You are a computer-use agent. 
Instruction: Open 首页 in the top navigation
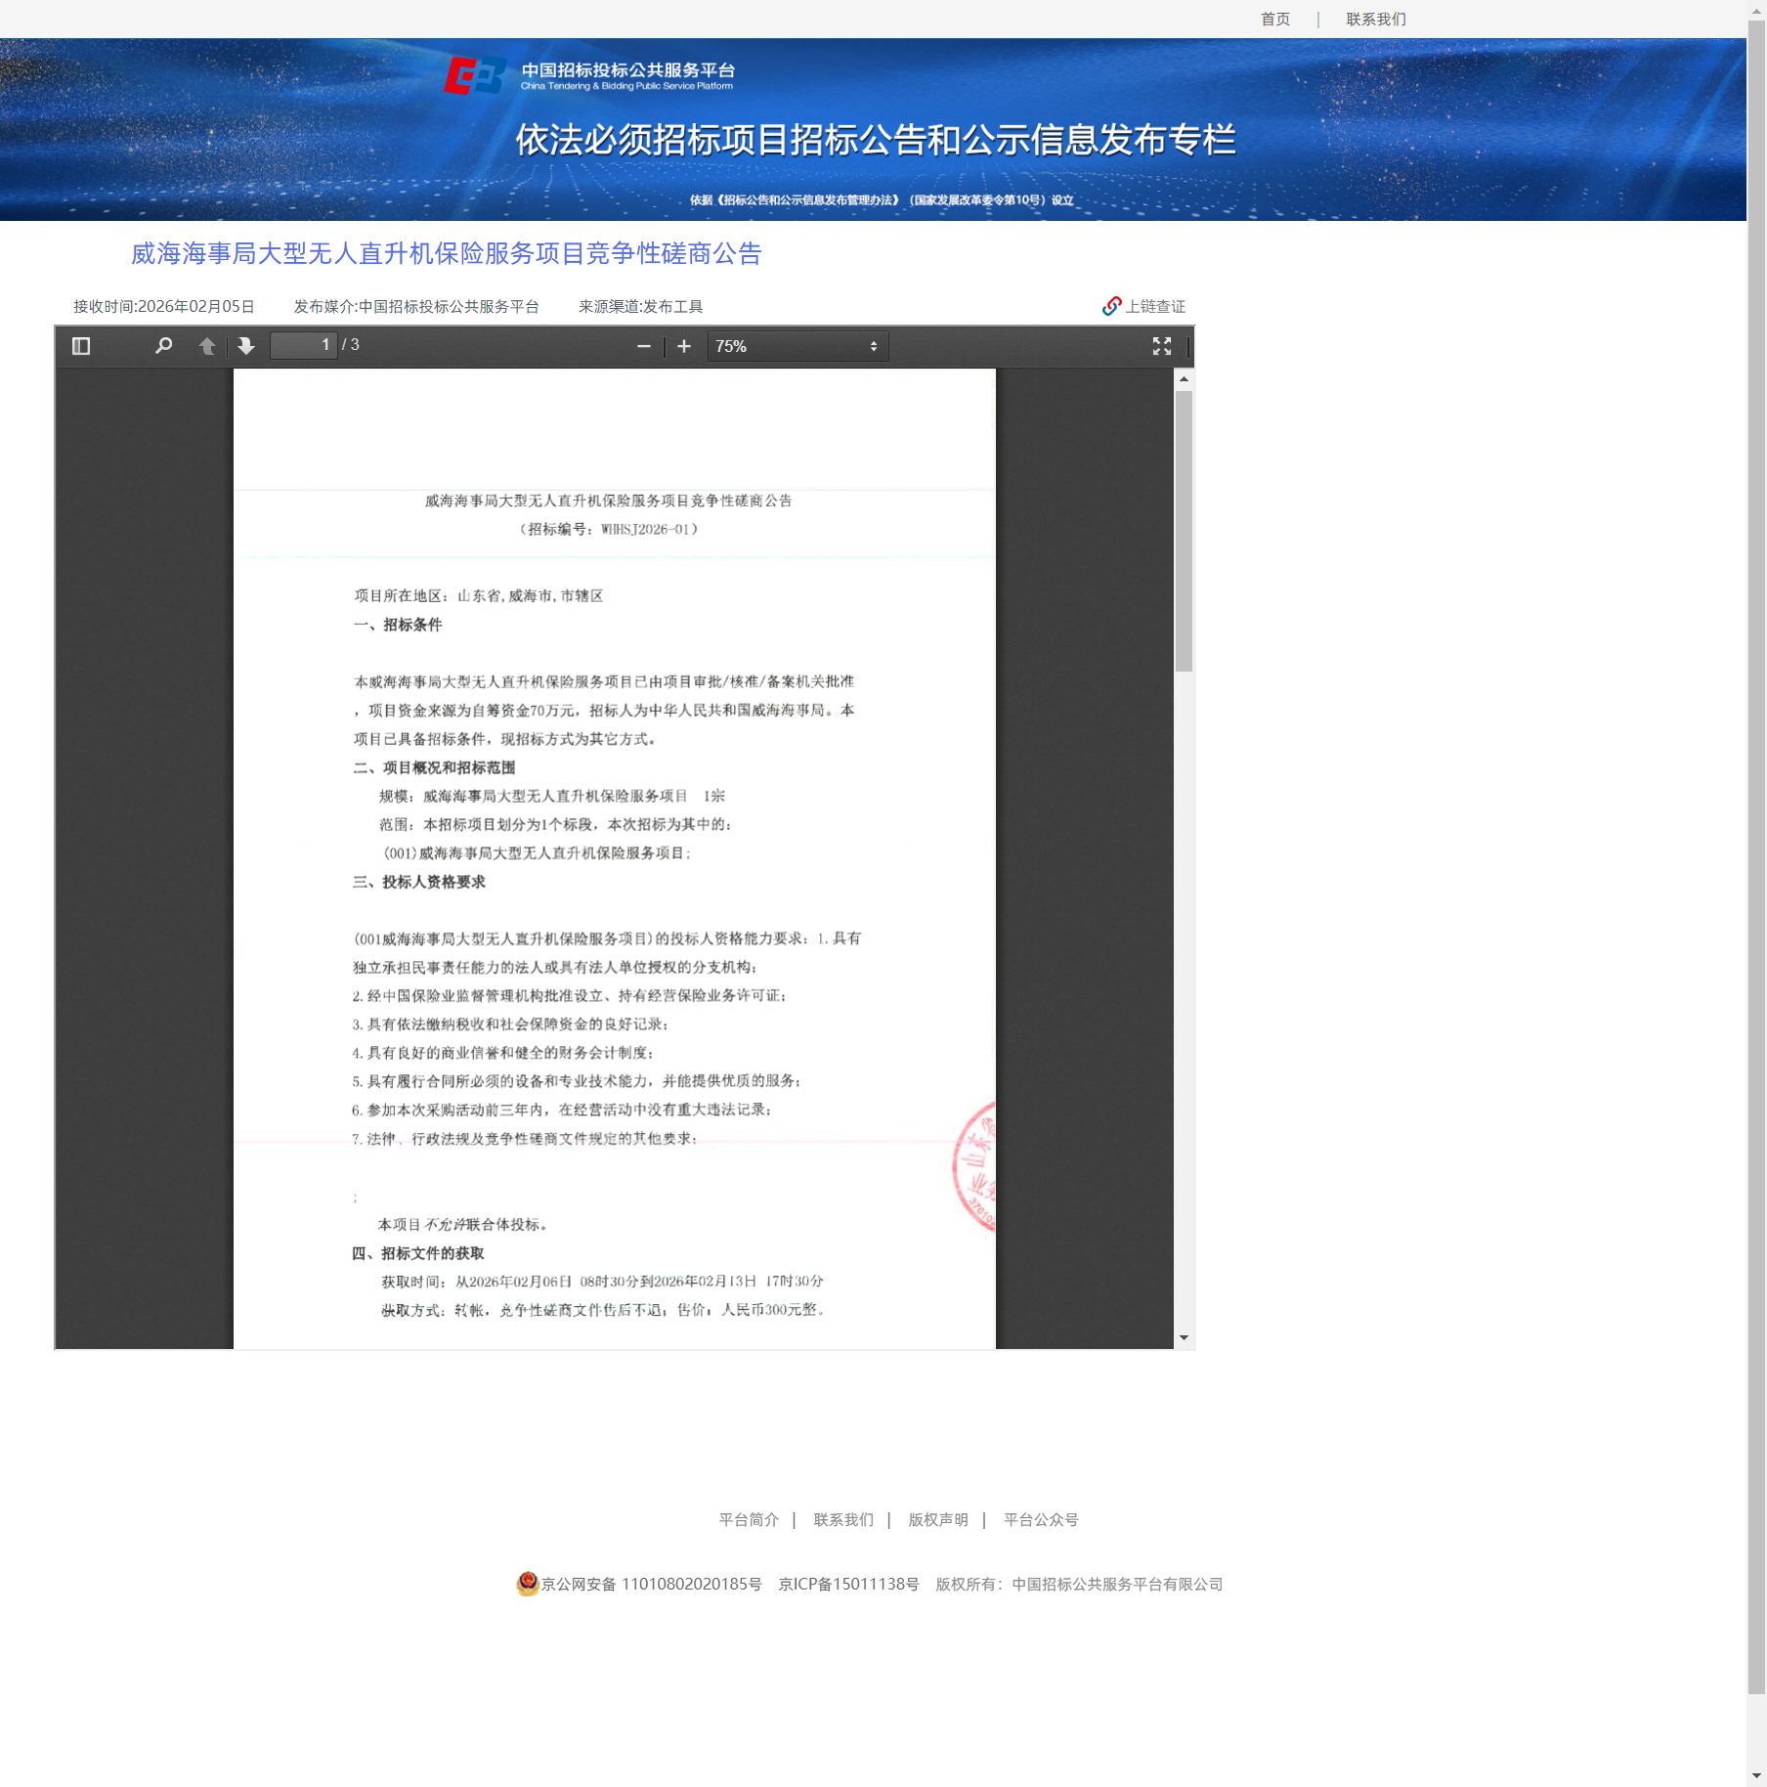pos(1274,19)
